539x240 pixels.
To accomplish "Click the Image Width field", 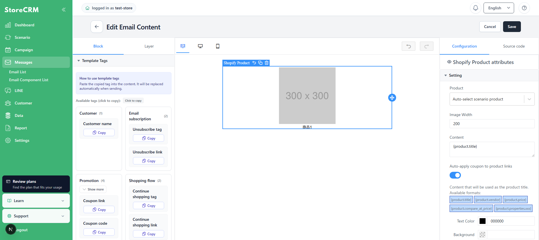I will [x=492, y=124].
